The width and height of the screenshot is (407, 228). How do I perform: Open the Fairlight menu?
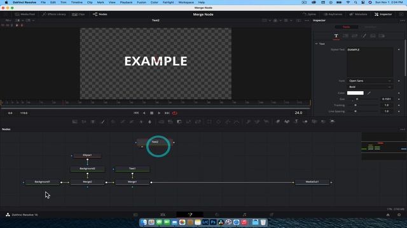[168, 3]
